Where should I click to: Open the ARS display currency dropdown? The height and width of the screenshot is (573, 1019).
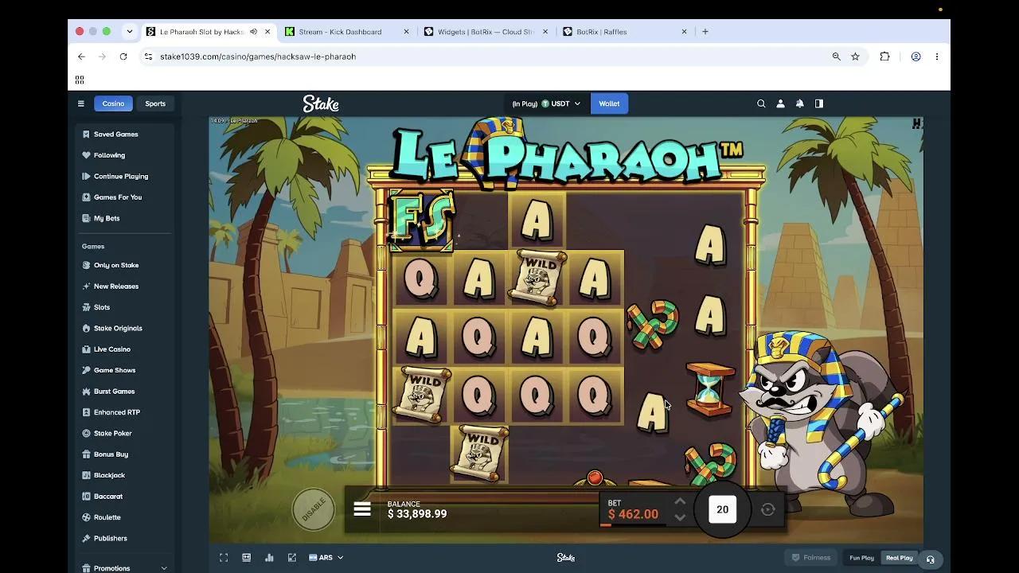tap(326, 558)
